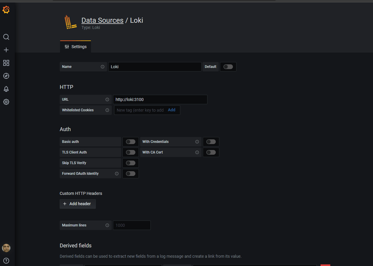
Task: Click the Maximum lines input field
Action: (132, 225)
